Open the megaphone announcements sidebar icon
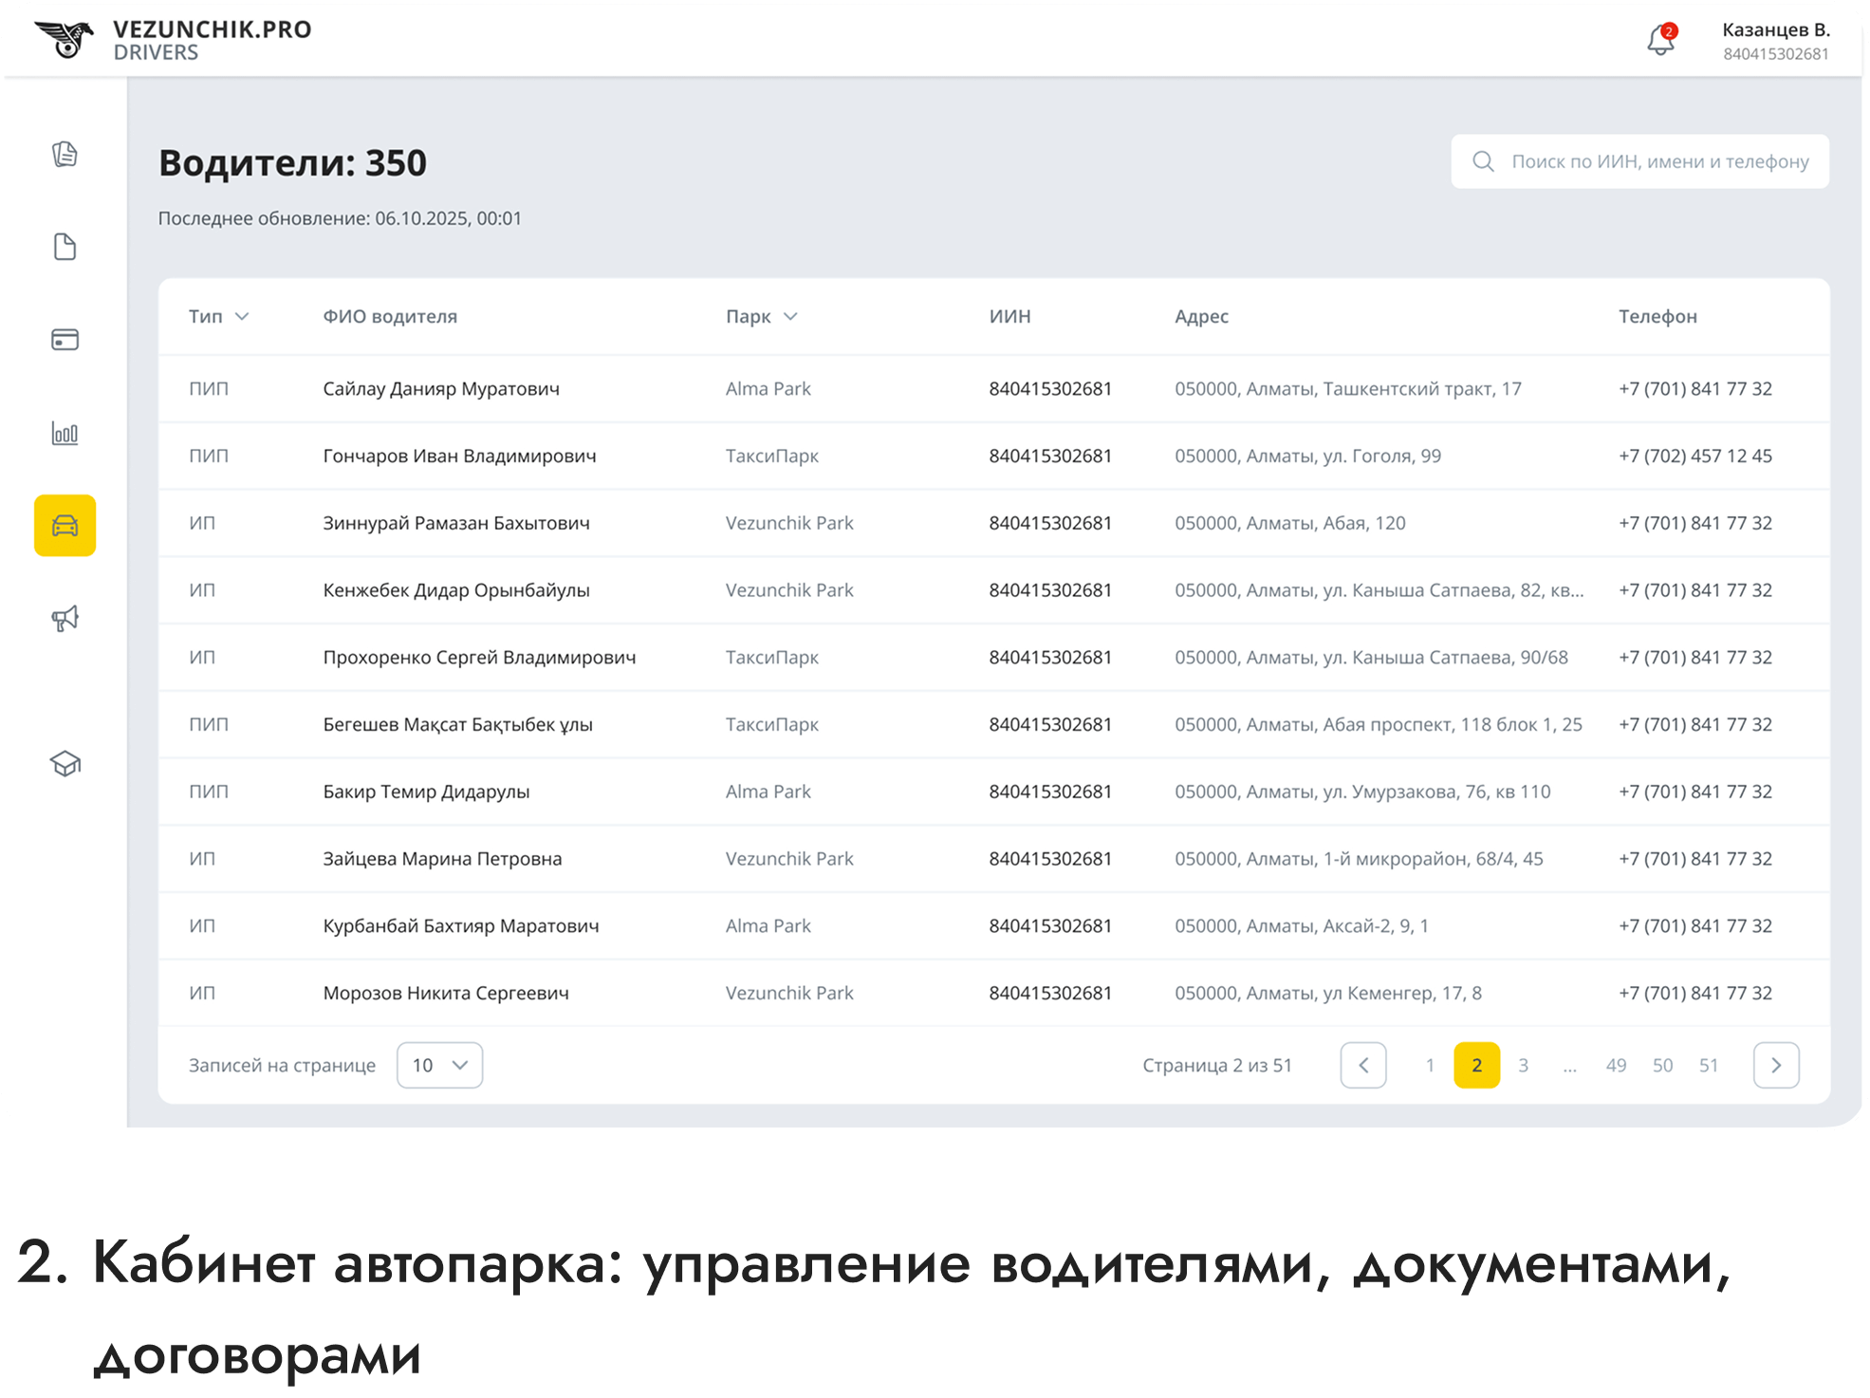 65,619
